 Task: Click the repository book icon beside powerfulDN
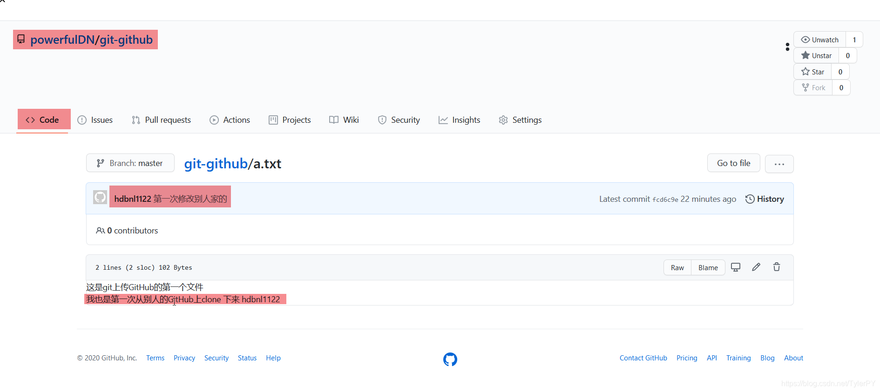point(21,40)
